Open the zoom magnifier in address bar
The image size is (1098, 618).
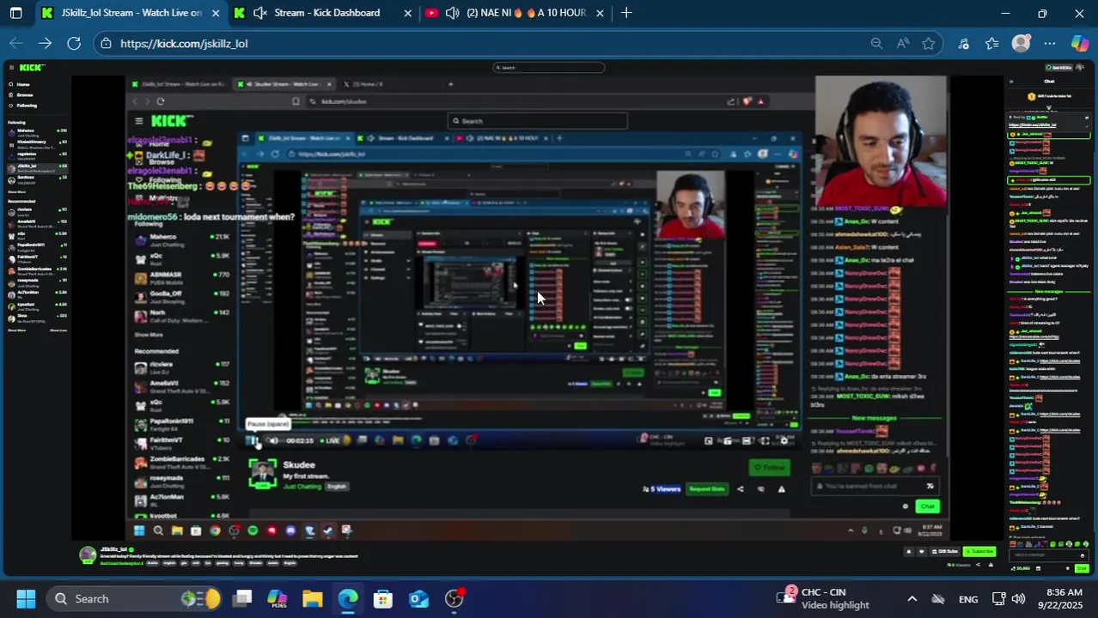click(876, 43)
